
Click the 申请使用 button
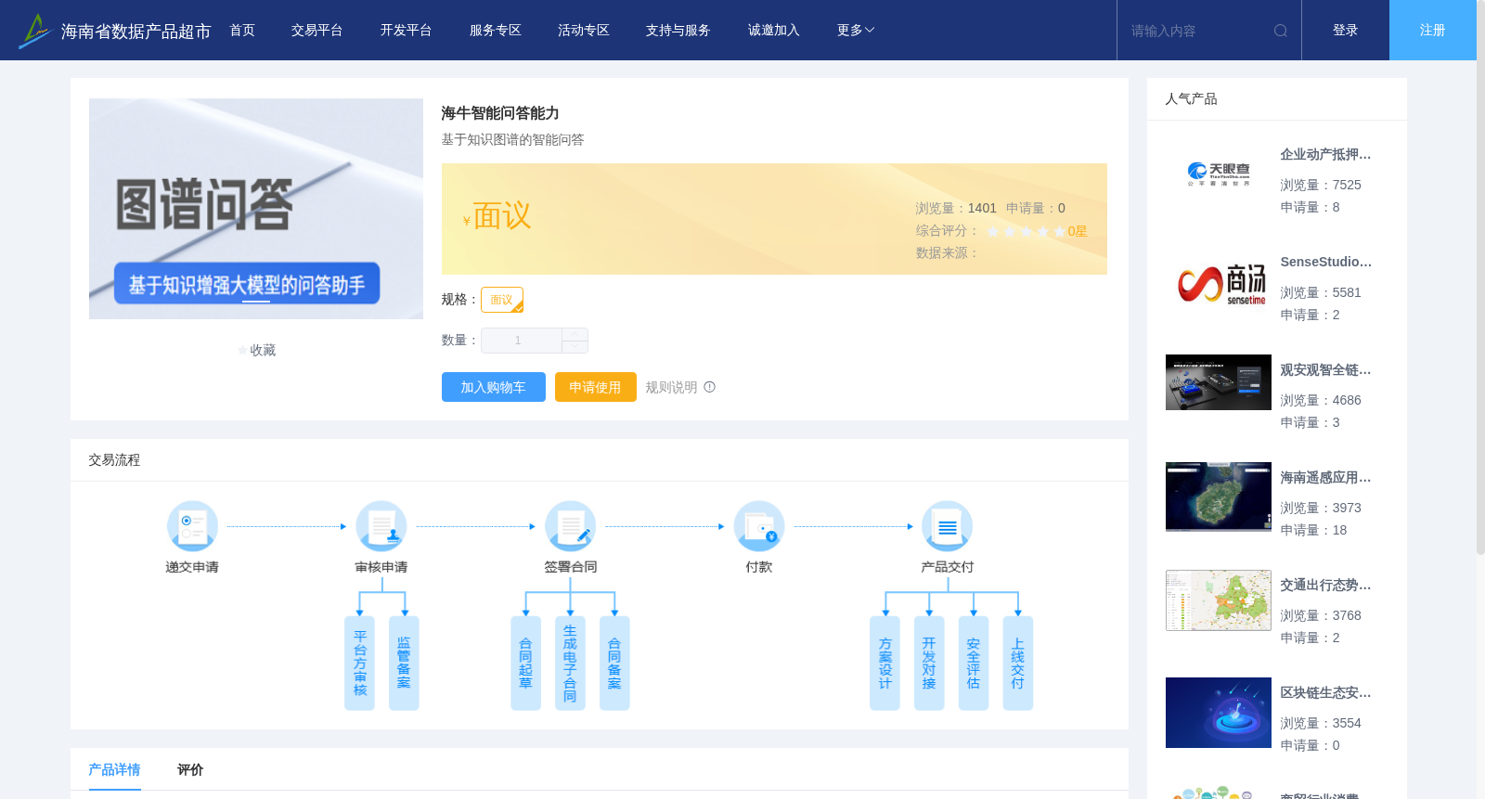pyautogui.click(x=596, y=387)
